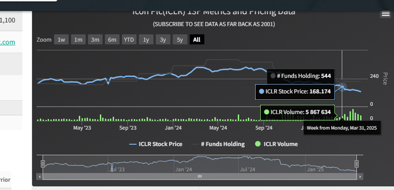The height and width of the screenshot is (190, 394).
Task: Click the 'Sep '24' axis label
Action: coord(263,128)
